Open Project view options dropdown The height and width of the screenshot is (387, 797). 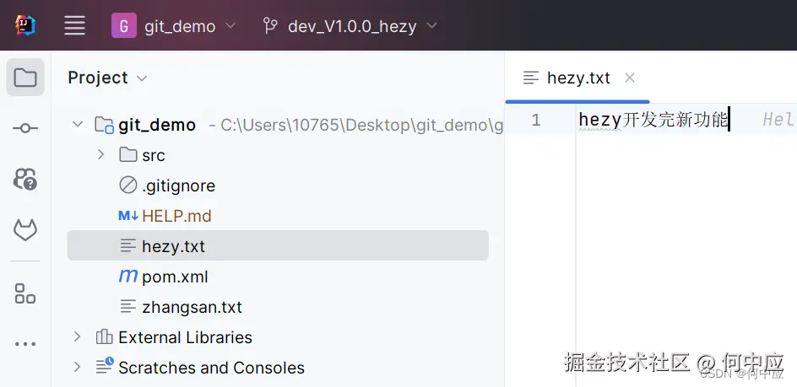tap(142, 78)
